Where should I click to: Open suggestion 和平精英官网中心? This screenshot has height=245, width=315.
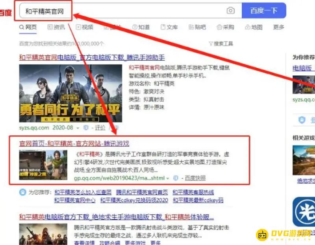coord(75,200)
